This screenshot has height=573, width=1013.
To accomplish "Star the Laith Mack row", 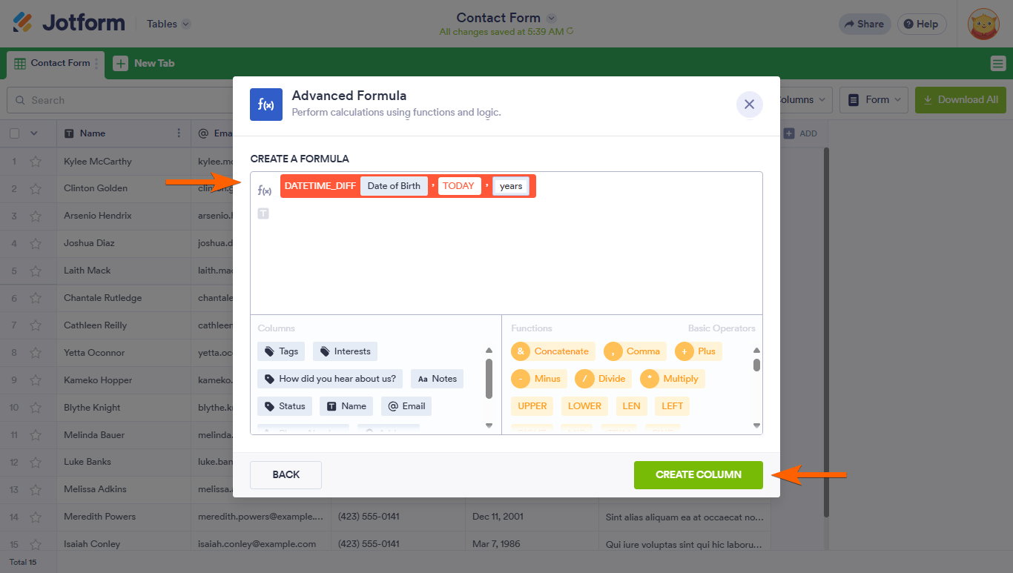I will [x=36, y=271].
